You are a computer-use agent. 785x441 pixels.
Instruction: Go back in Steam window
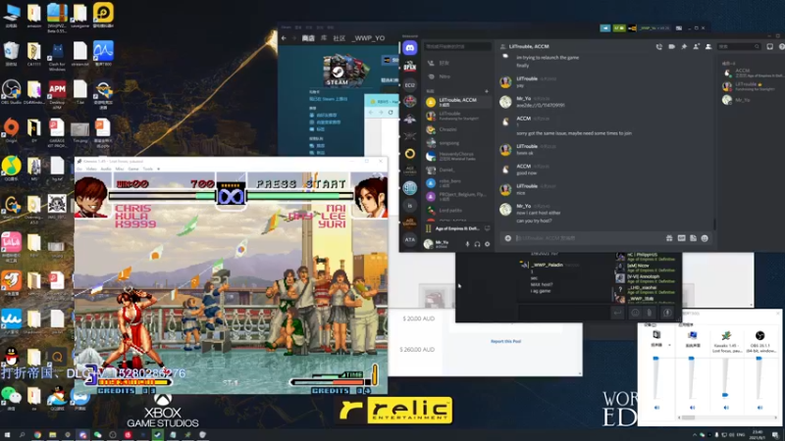point(284,38)
